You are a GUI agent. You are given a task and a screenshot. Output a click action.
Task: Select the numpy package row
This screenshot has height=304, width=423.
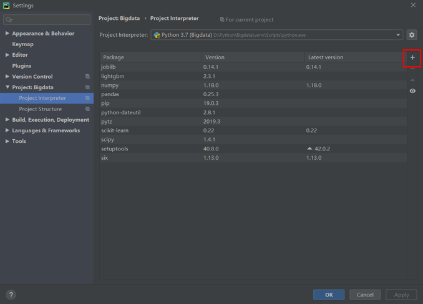pyautogui.click(x=253, y=86)
